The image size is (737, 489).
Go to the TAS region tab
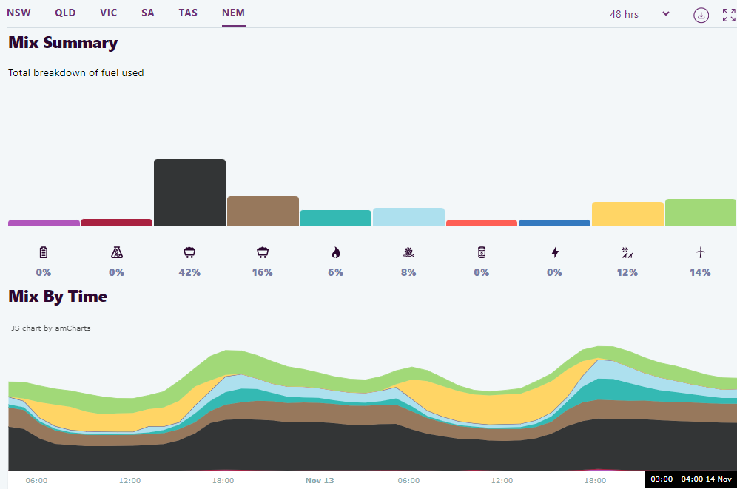pos(188,13)
